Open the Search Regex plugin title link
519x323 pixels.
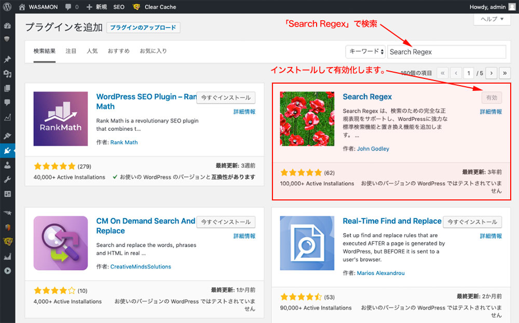tap(367, 97)
